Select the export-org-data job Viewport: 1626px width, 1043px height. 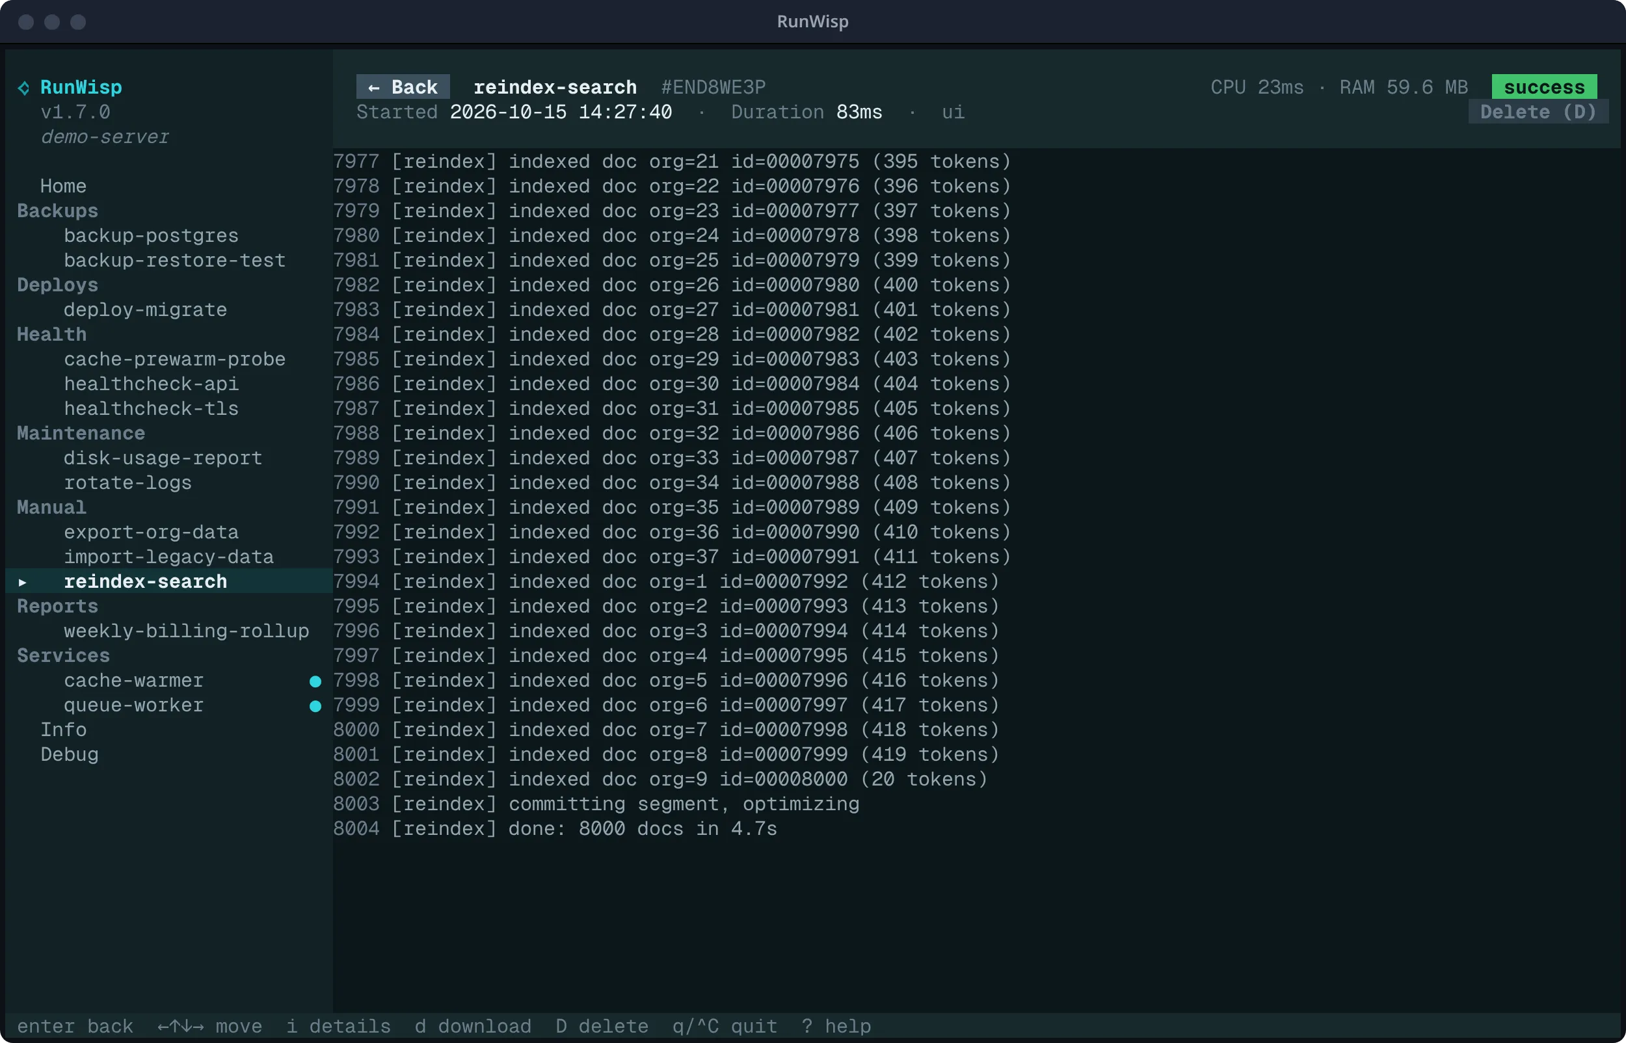(151, 533)
